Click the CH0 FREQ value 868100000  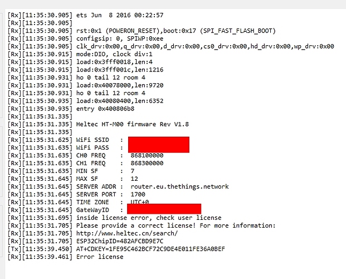(x=147, y=155)
